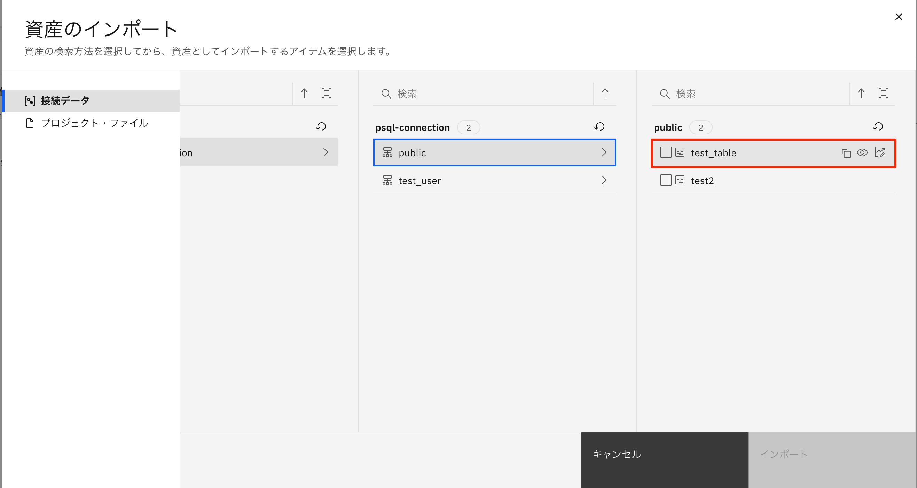Switch to 接続データ in the sidebar
Screen dimensions: 917x488
[65, 101]
